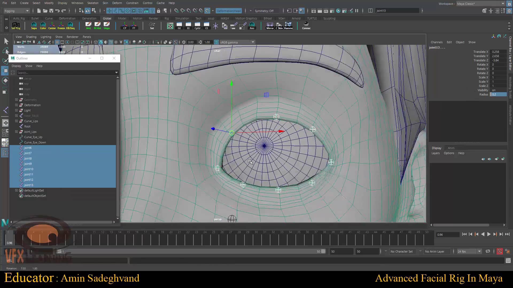Select the Connec shelf icon
Screen dimensions: 513x288
click(x=306, y=26)
